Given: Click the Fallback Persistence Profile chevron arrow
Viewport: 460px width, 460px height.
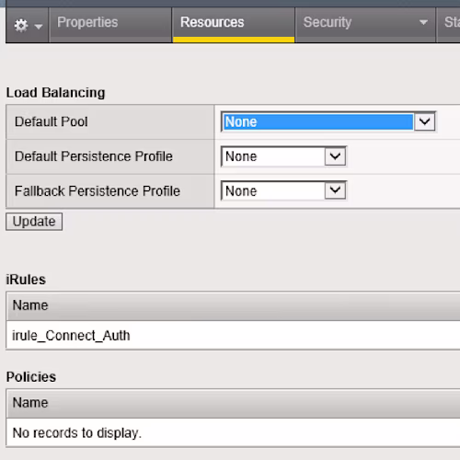Looking at the screenshot, I should coord(335,190).
